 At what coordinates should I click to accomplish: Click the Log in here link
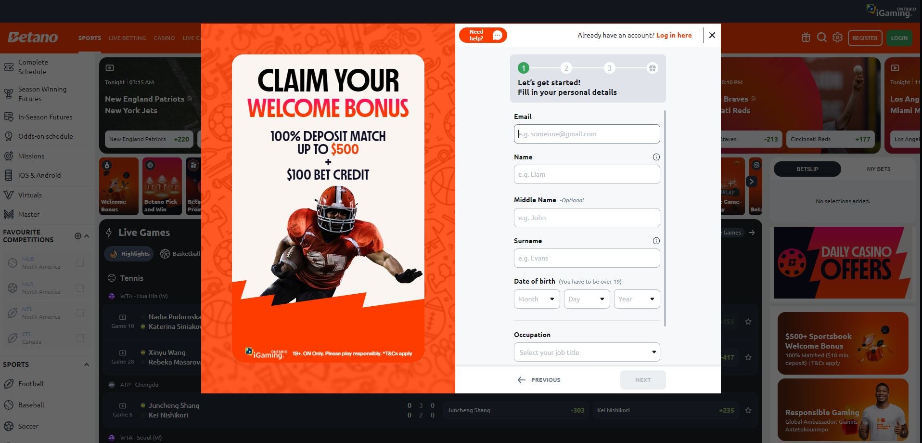(x=674, y=35)
